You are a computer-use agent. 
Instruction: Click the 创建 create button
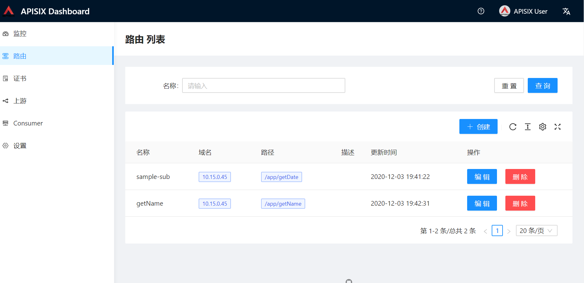(478, 126)
